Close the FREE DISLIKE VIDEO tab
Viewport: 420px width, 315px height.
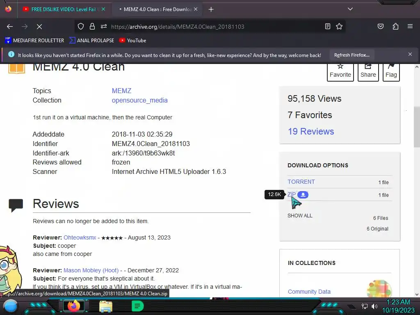coord(103,9)
